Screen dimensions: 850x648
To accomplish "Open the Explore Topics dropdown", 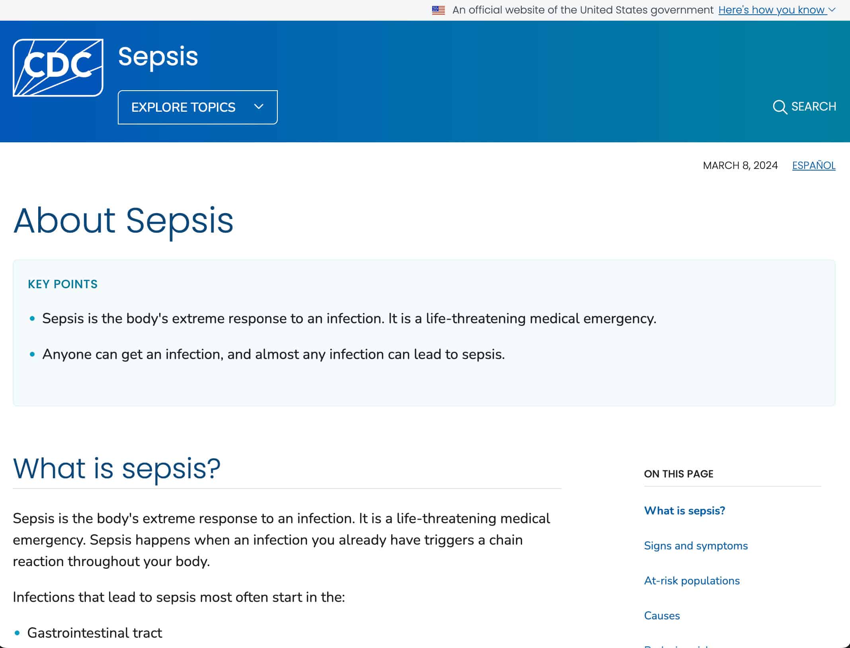I will (197, 107).
